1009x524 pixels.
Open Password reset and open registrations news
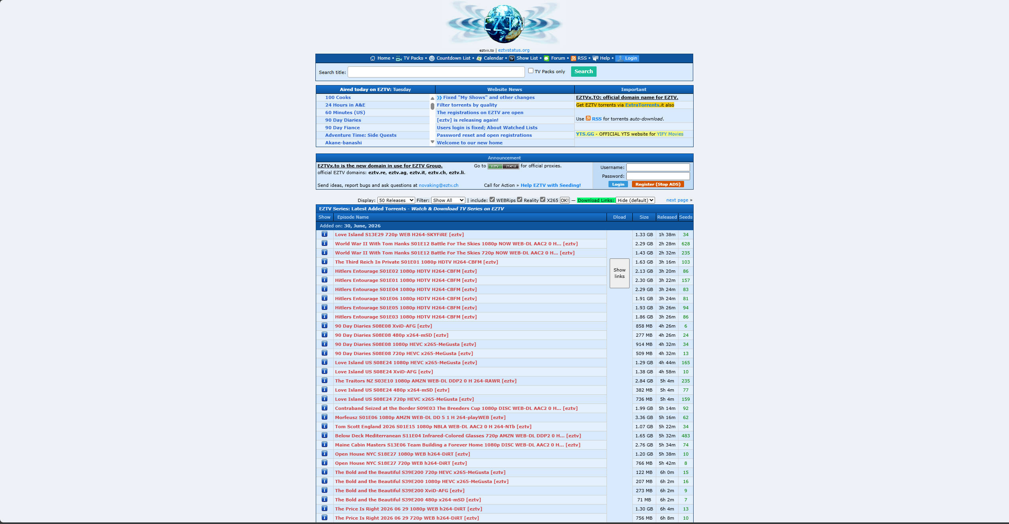tap(484, 135)
